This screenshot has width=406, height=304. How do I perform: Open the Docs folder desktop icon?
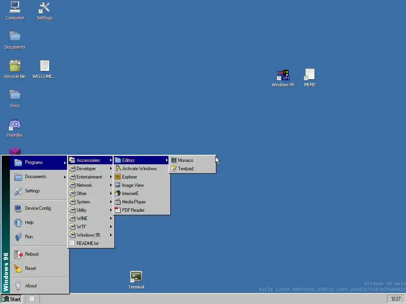(15, 99)
